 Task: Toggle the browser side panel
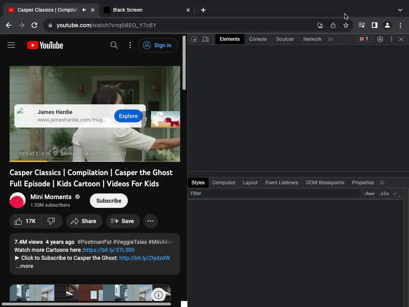pos(375,25)
